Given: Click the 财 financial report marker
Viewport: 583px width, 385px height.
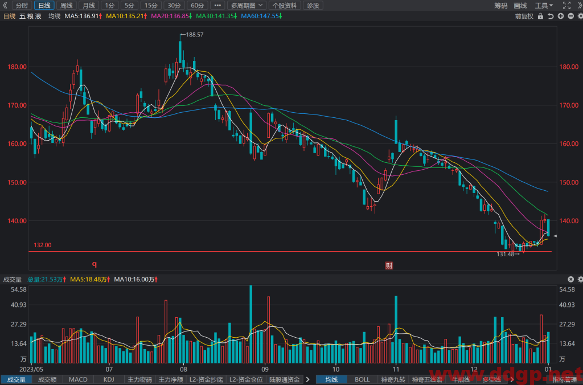Looking at the screenshot, I should click(389, 265).
